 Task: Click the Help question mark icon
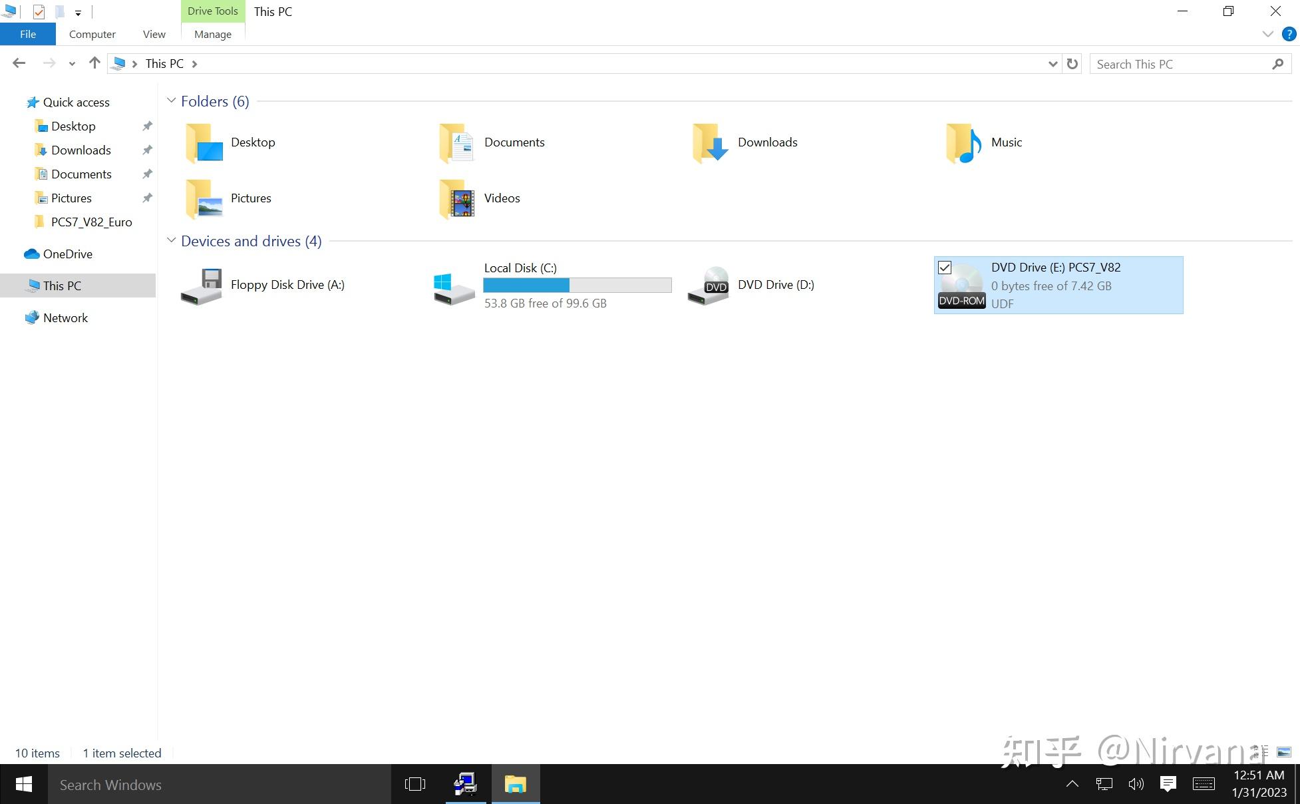[1289, 35]
